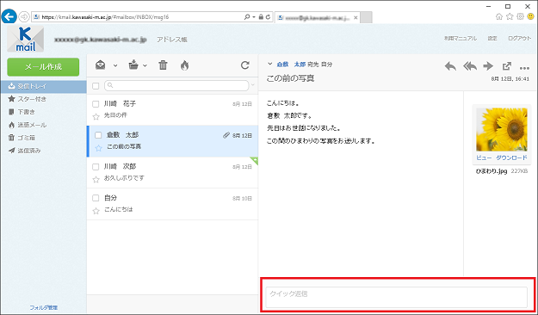Image resolution: width=538 pixels, height=315 pixels.
Task: Refresh the message list
Action: coord(245,65)
